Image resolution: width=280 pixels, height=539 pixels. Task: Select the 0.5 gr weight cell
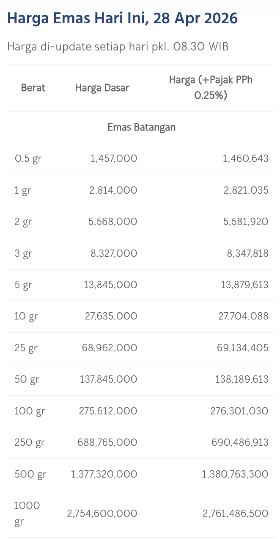28,159
